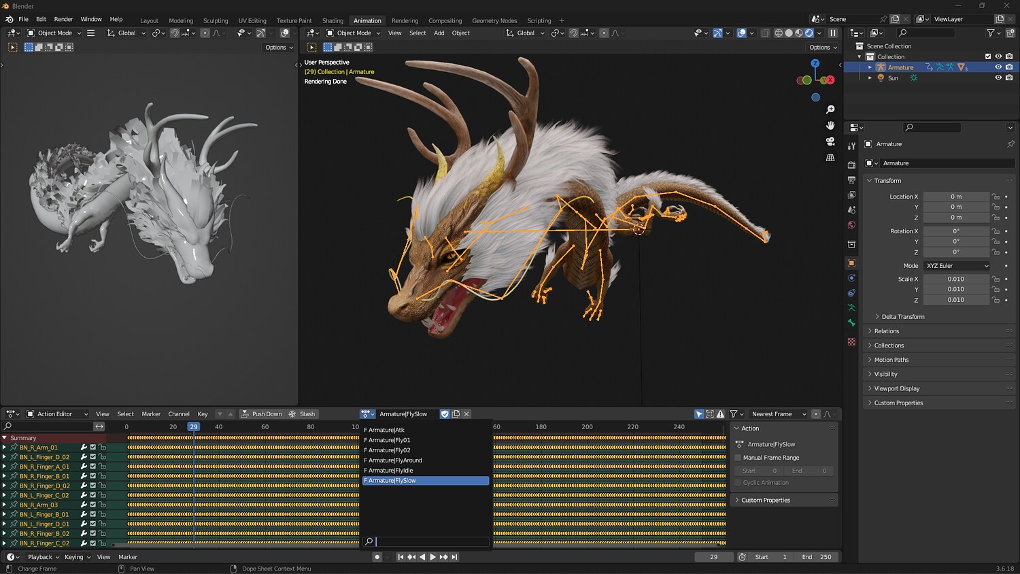Click the pan hand icon in viewport
This screenshot has height=574, width=1020.
coord(830,125)
